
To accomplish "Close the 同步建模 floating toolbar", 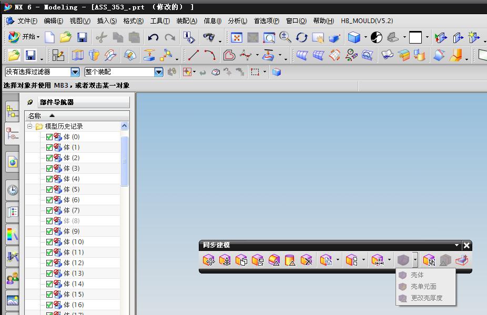I will 466,246.
